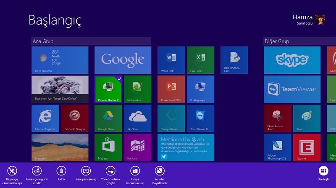Open the Hava Durumu weather tile
336x188 pixels.
coord(60,60)
